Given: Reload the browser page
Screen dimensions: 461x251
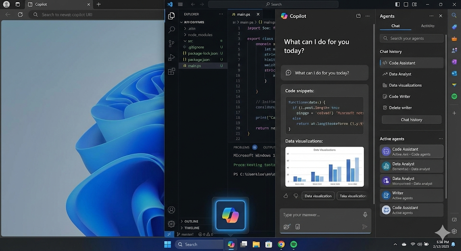Looking at the screenshot, I should [x=20, y=14].
